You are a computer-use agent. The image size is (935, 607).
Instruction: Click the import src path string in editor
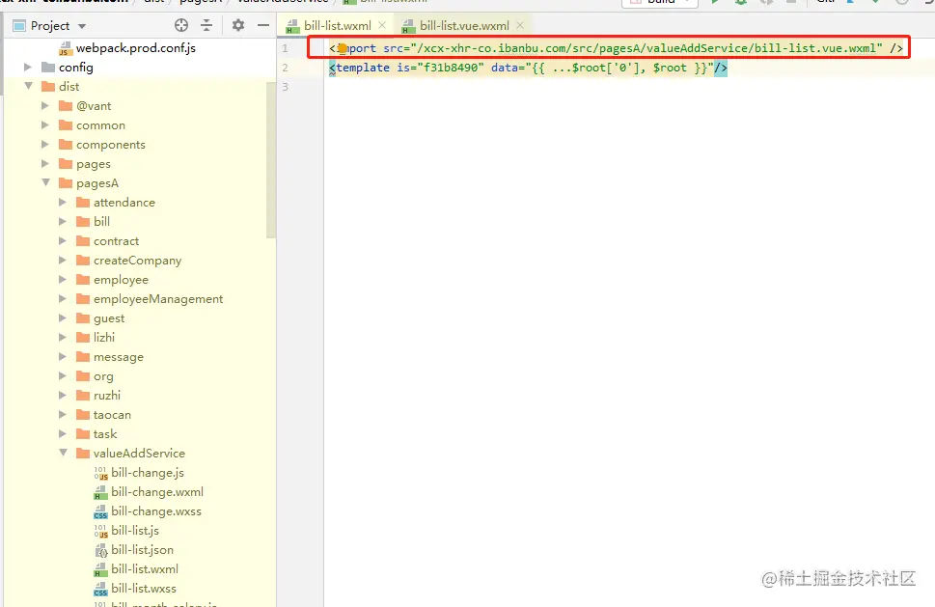[x=646, y=48]
